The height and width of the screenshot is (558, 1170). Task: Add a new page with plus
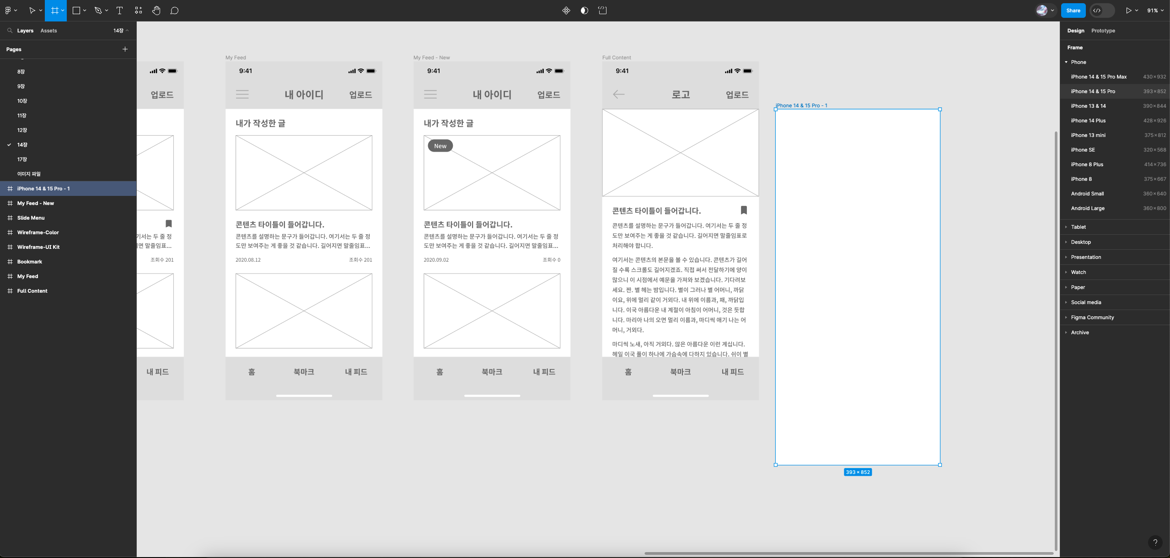click(125, 49)
